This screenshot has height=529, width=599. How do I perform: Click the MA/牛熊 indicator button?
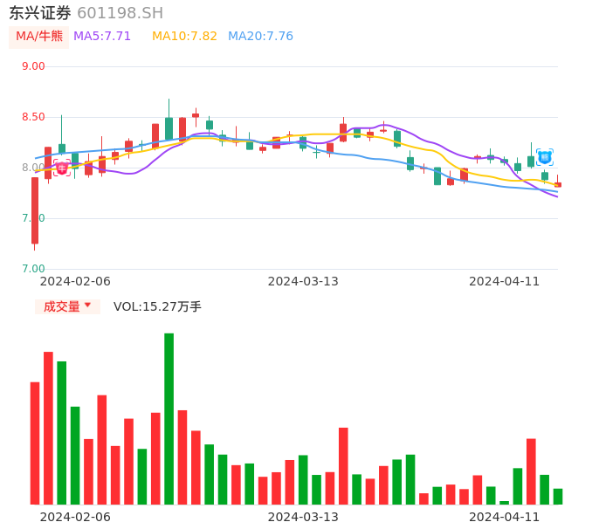[x=39, y=37]
